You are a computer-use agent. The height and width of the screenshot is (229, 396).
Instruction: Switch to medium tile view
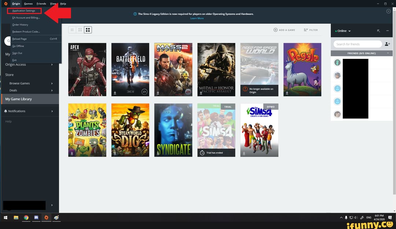click(x=80, y=30)
